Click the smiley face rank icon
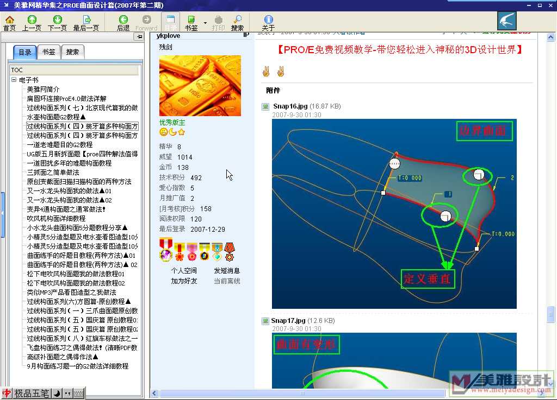Image resolution: width=557 pixels, height=400 pixels. tap(163, 132)
